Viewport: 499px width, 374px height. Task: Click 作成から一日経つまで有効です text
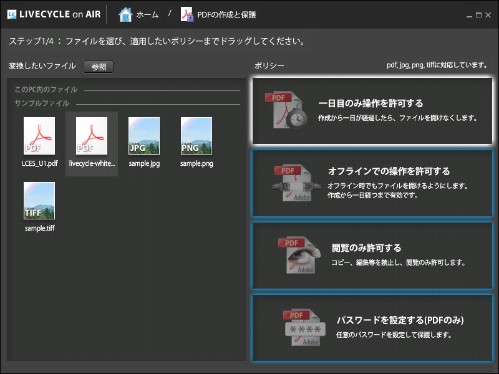point(372,195)
